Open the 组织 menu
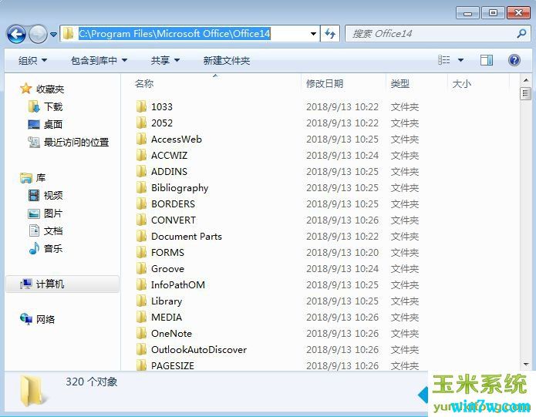 click(32, 61)
